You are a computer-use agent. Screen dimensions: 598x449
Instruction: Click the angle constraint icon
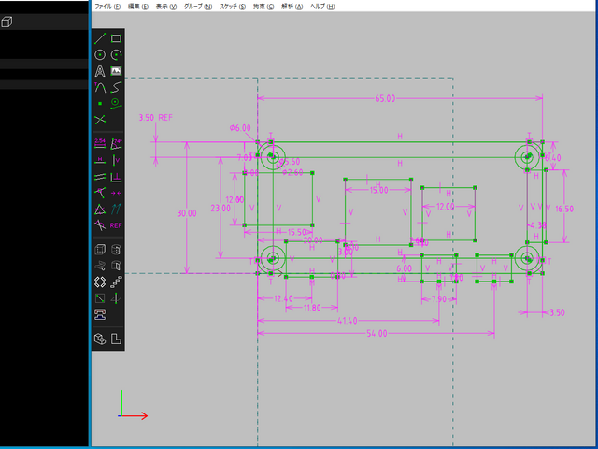click(116, 143)
